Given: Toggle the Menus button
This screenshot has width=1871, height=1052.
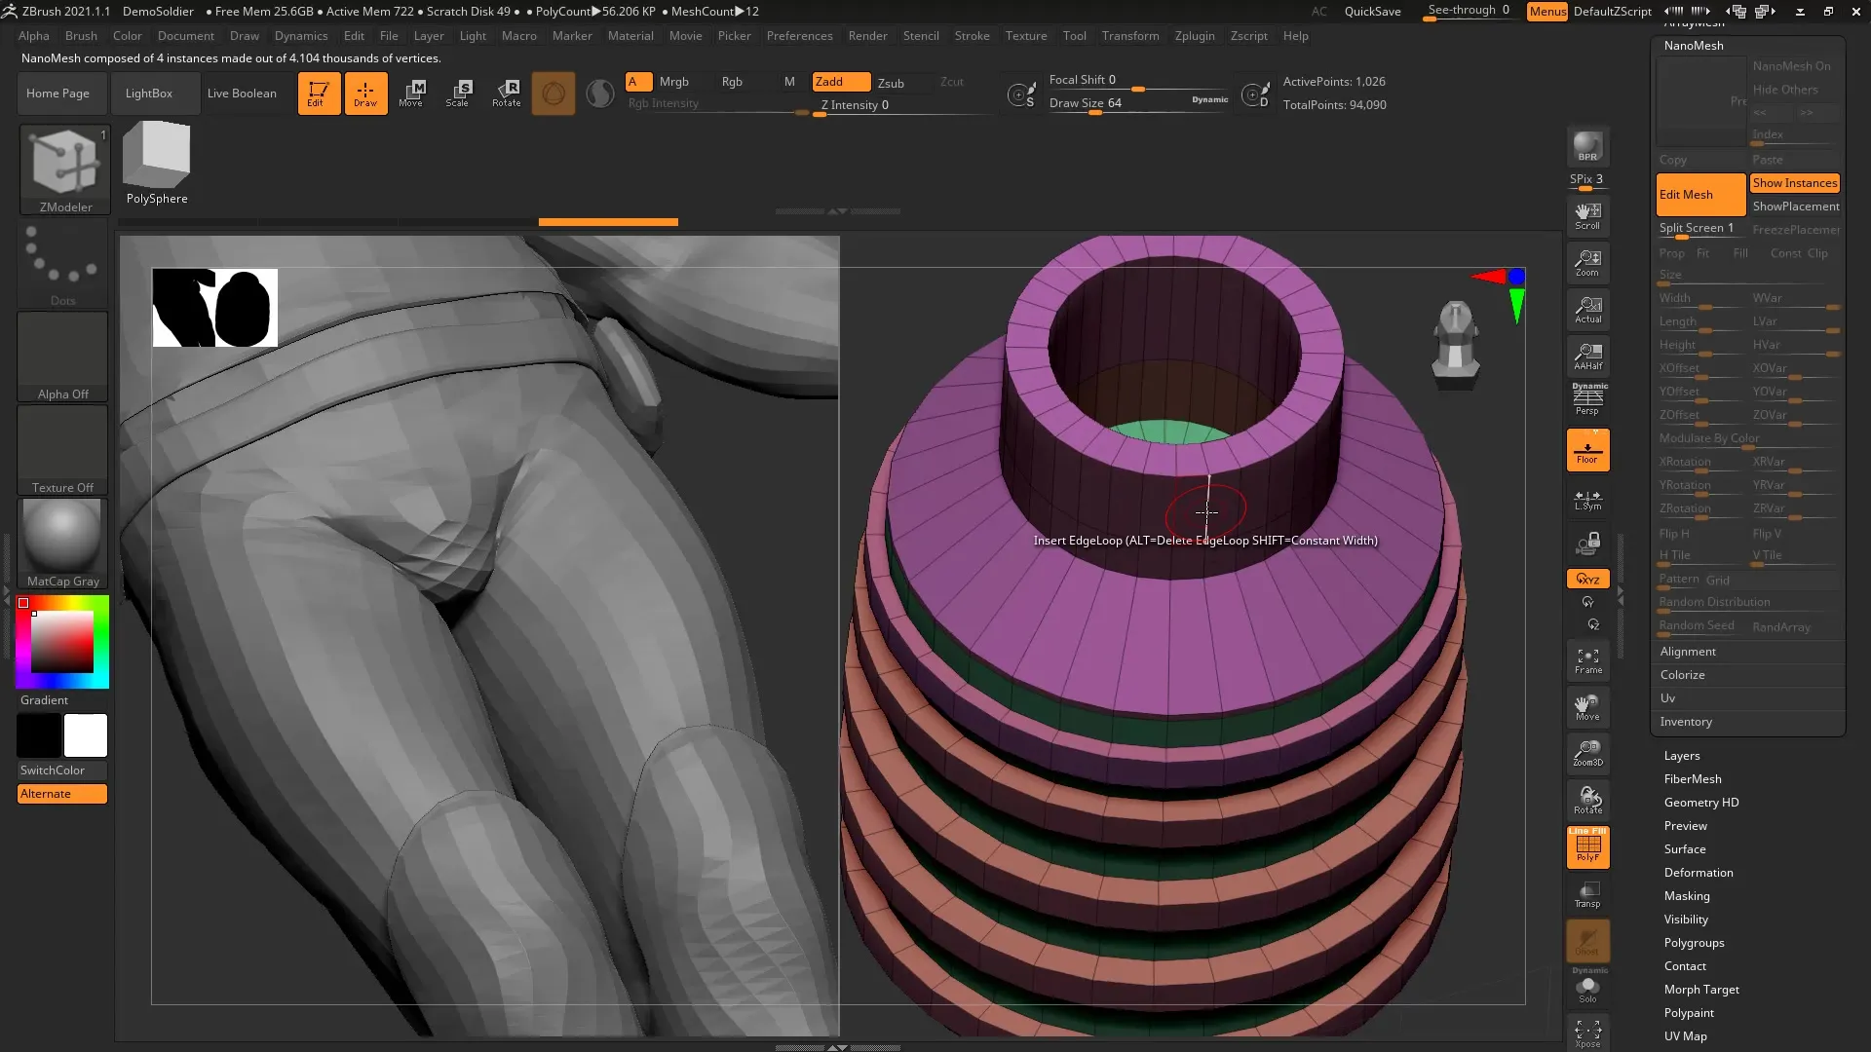Looking at the screenshot, I should (x=1547, y=12).
